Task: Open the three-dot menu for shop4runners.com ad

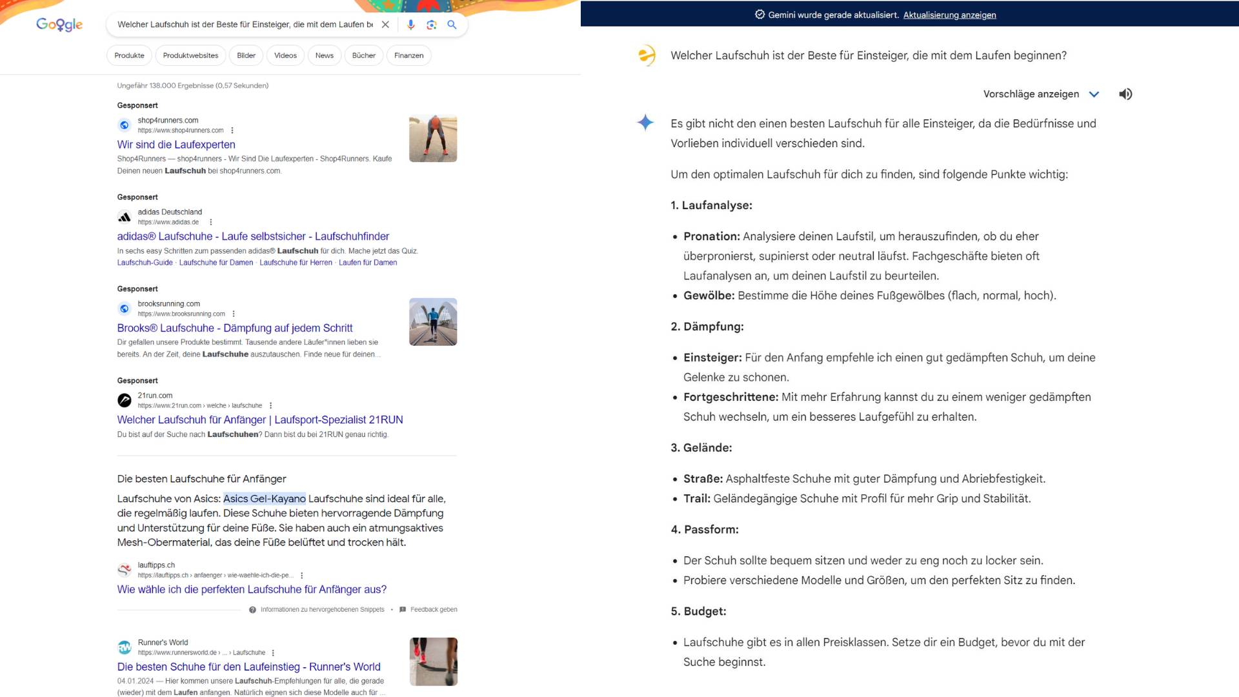Action: pos(232,130)
